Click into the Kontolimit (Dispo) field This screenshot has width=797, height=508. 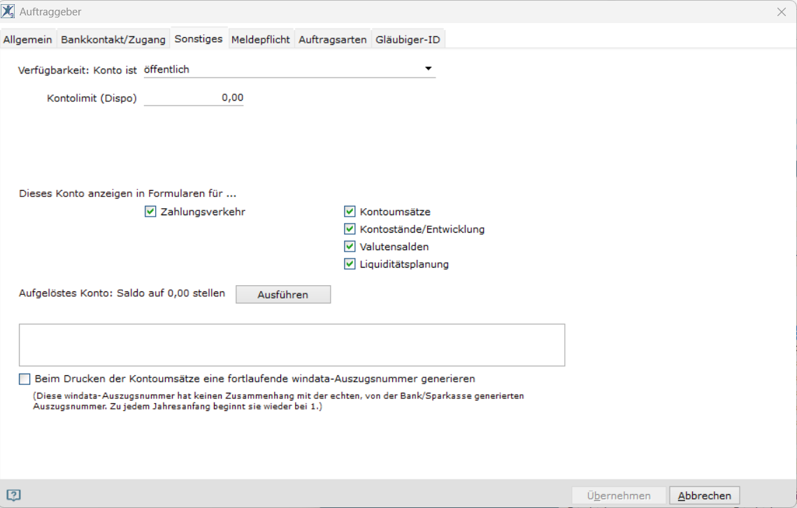coord(194,98)
